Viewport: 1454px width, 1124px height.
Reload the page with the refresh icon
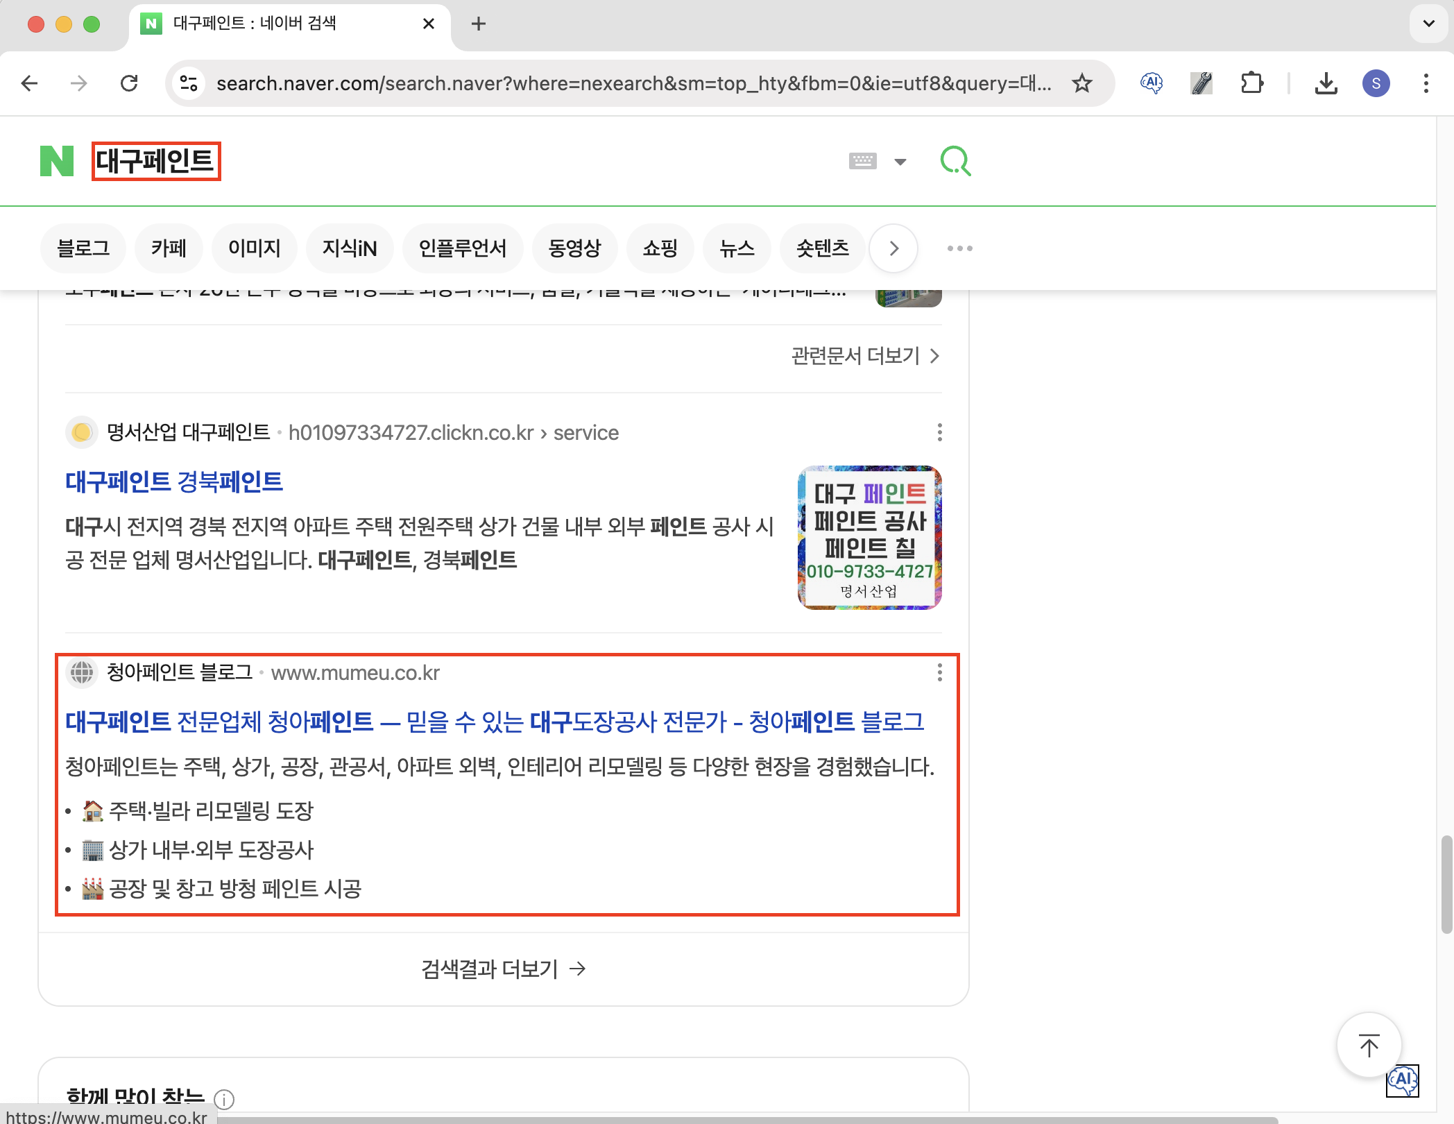[129, 83]
